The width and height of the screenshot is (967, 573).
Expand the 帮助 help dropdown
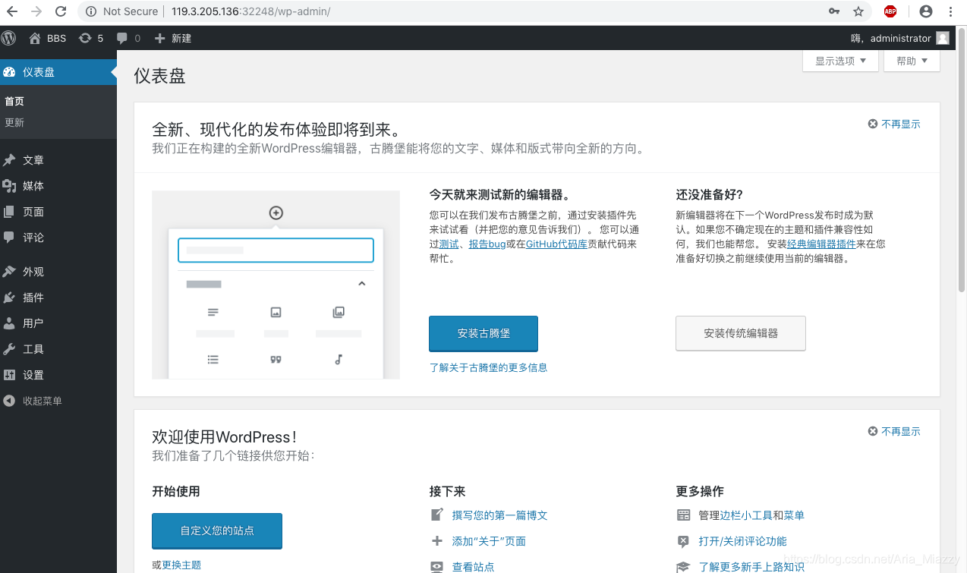[912, 61]
